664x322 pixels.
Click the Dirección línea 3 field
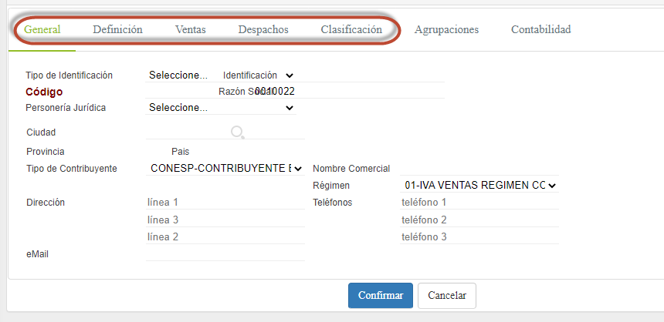click(225, 220)
